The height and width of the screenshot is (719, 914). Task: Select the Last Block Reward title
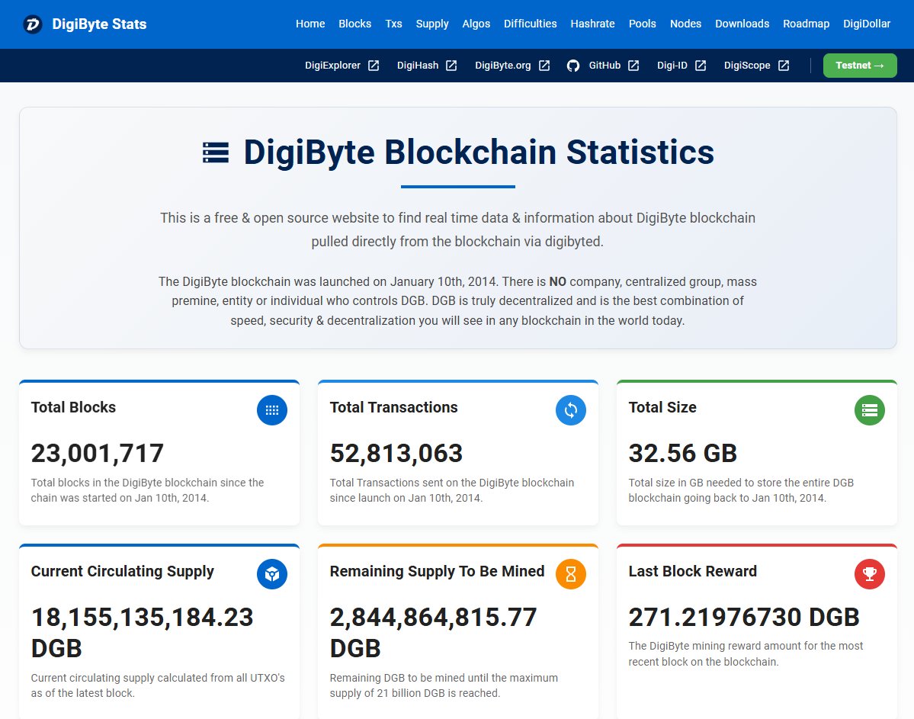(692, 571)
